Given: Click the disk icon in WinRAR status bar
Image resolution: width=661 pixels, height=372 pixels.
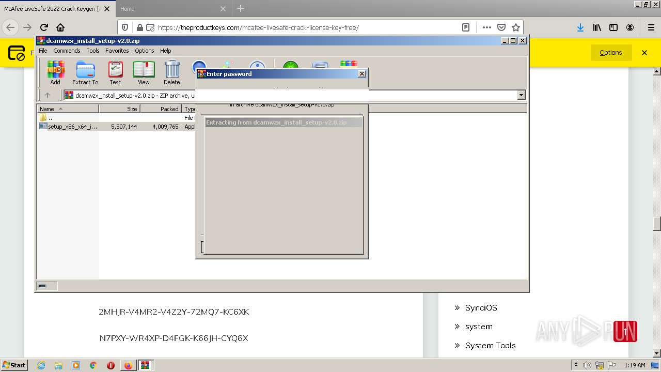Looking at the screenshot, I should tap(42, 286).
